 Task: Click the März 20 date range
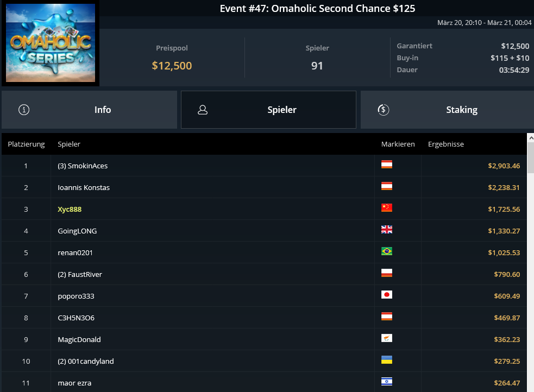point(484,22)
